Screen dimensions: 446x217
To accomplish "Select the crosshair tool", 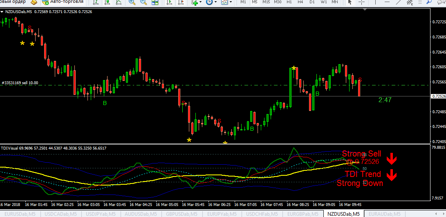I will tap(361, 2).
